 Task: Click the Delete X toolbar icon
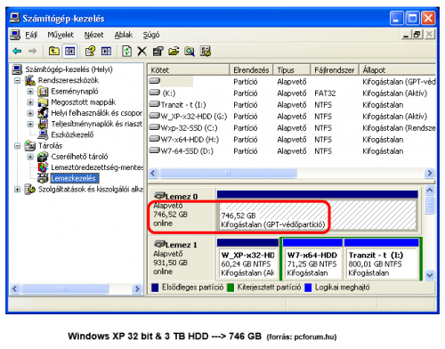pos(142,52)
